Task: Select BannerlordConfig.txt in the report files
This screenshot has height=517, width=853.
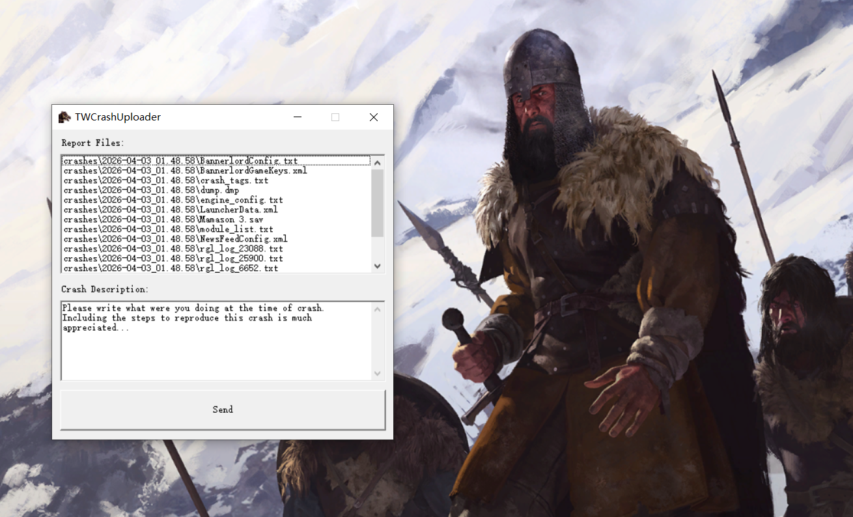Action: click(180, 161)
